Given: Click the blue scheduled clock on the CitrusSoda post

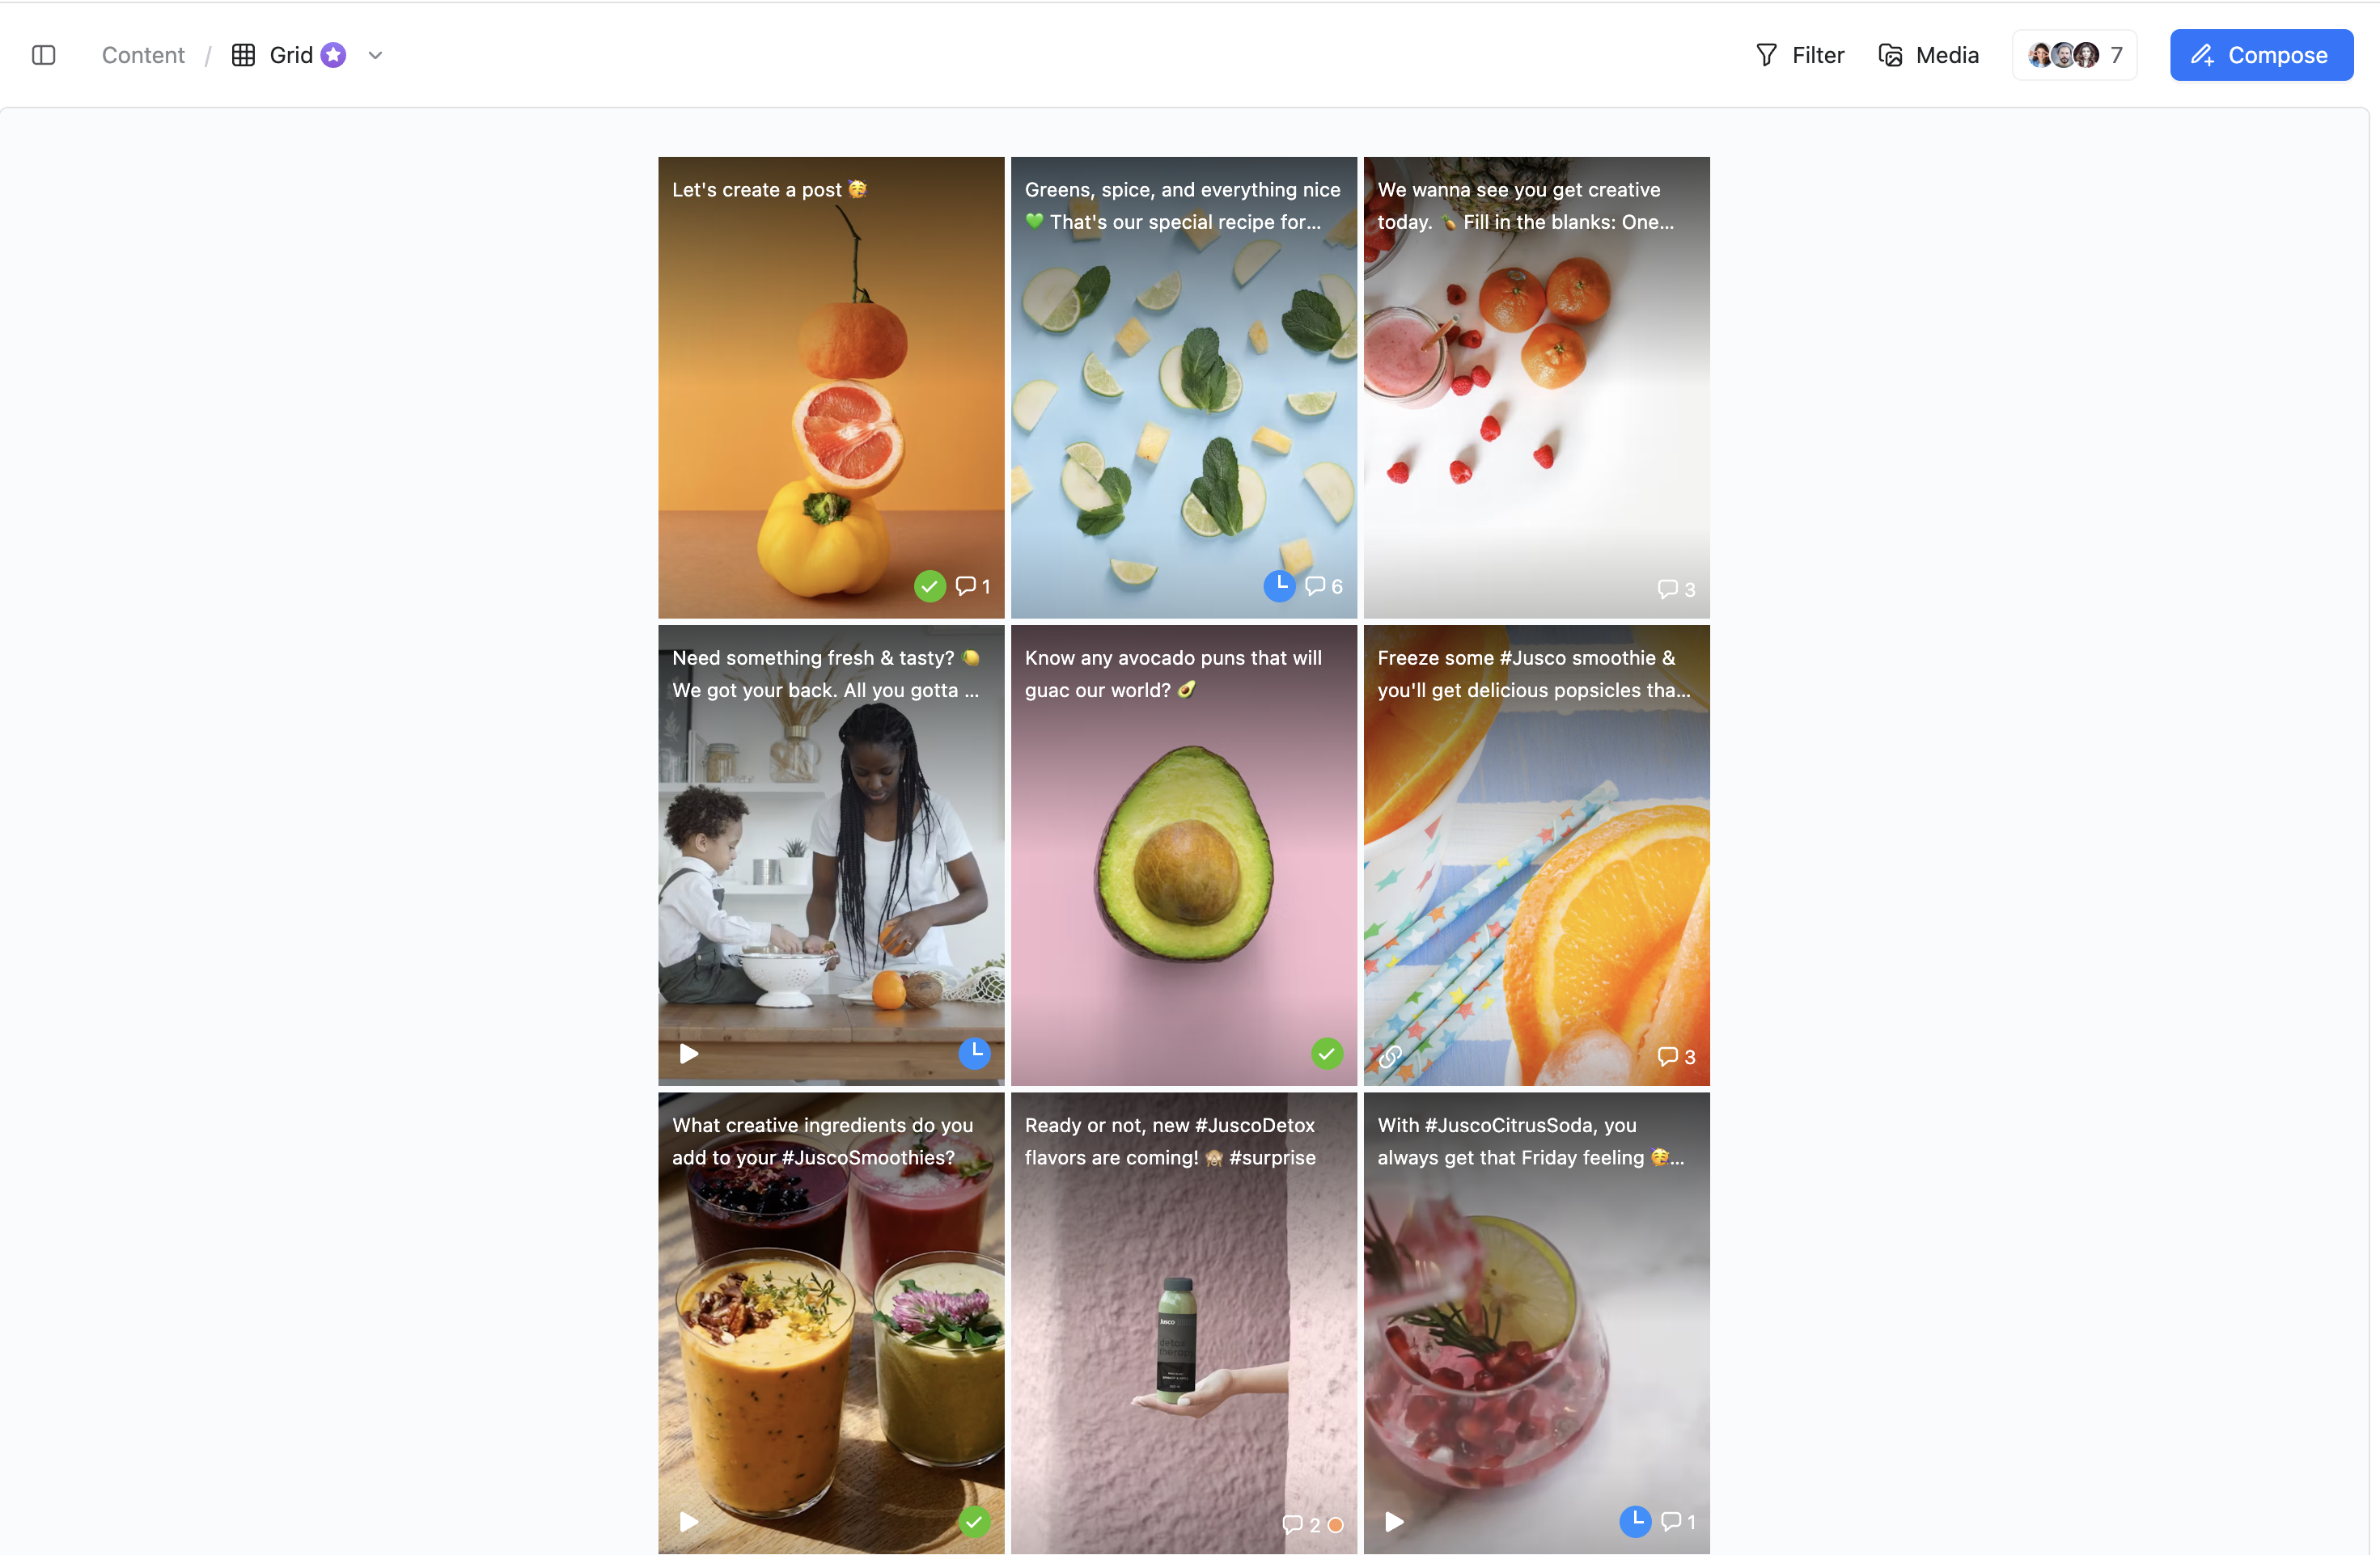Looking at the screenshot, I should 1635,1521.
